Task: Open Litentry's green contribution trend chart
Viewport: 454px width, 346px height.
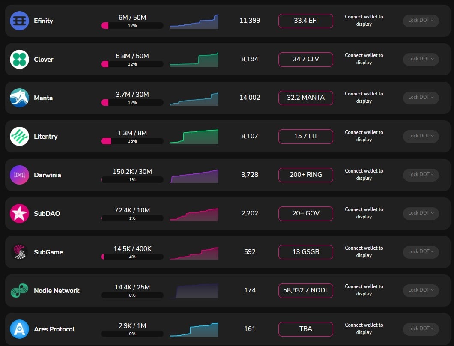Action: click(x=194, y=137)
